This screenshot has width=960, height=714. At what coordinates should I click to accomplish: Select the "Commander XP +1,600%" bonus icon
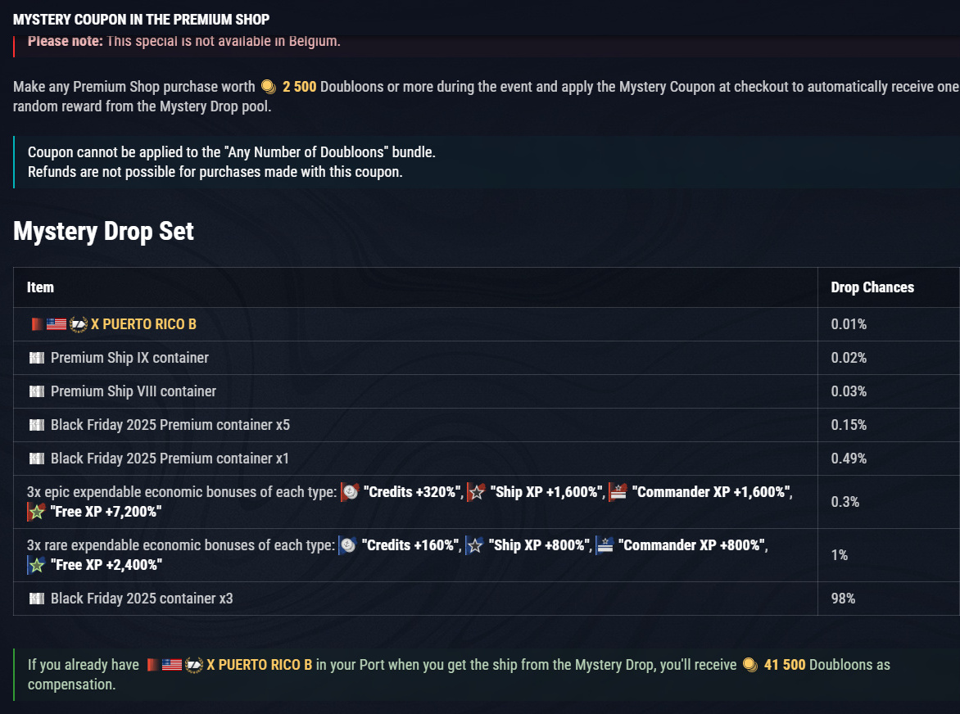(618, 492)
